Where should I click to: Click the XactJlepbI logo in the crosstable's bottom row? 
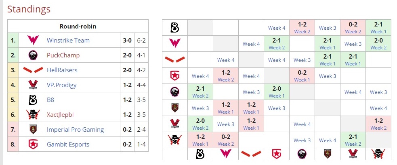[x=378, y=154]
